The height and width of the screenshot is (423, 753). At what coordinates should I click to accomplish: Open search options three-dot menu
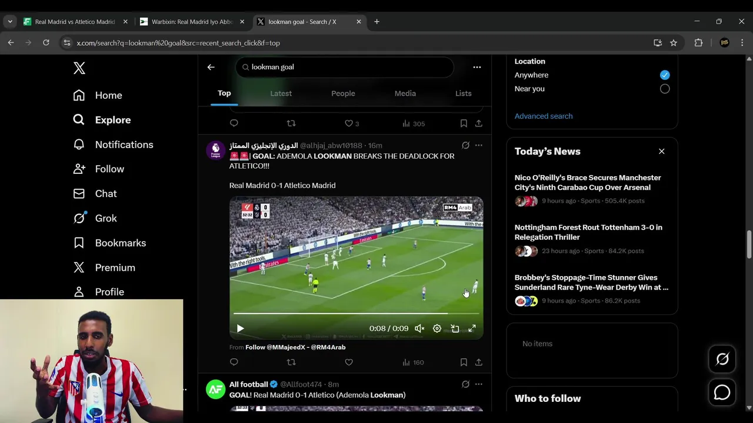477,67
